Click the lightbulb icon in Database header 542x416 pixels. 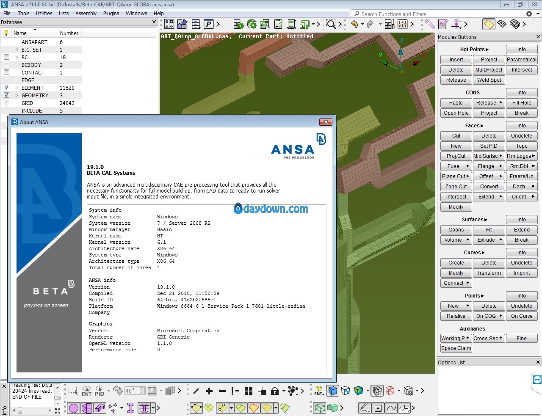6,33
